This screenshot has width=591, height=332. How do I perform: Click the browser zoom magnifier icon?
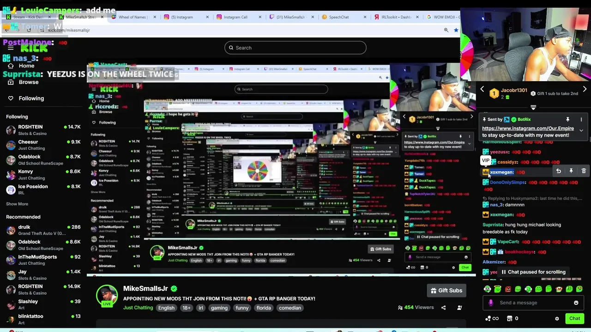click(x=446, y=30)
